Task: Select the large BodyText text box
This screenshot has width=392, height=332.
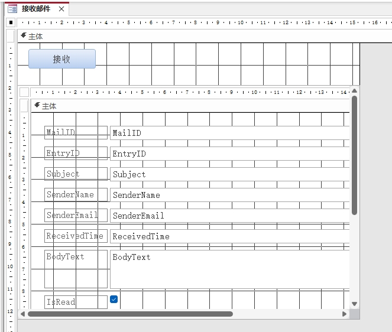Action: point(230,269)
